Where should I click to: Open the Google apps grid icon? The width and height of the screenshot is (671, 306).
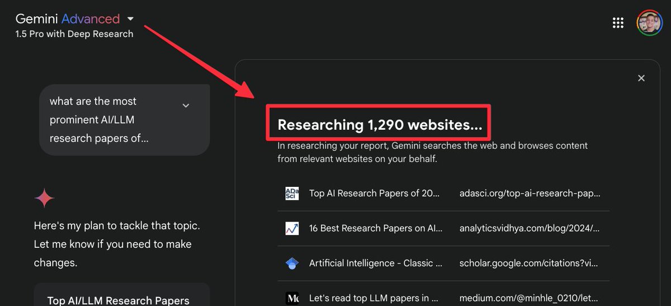pyautogui.click(x=618, y=22)
